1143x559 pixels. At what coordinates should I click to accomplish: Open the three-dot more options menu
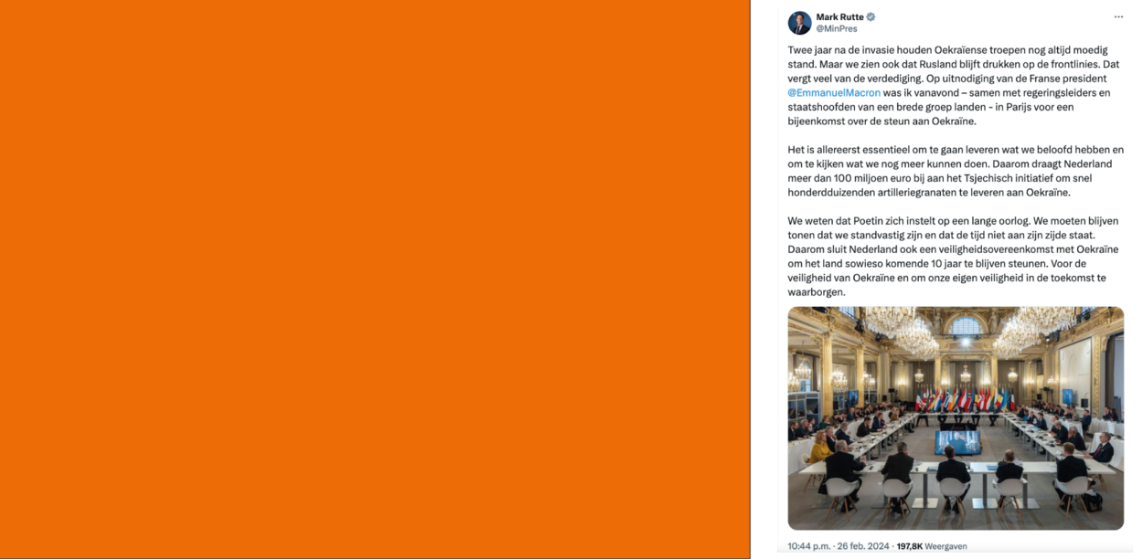[x=1117, y=17]
